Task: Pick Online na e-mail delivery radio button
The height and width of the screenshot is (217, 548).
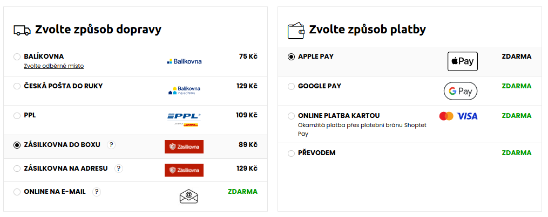Action: (x=17, y=192)
